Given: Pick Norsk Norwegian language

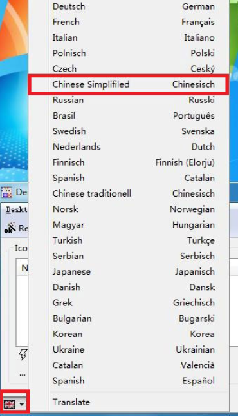Looking at the screenshot, I should click(129, 209).
